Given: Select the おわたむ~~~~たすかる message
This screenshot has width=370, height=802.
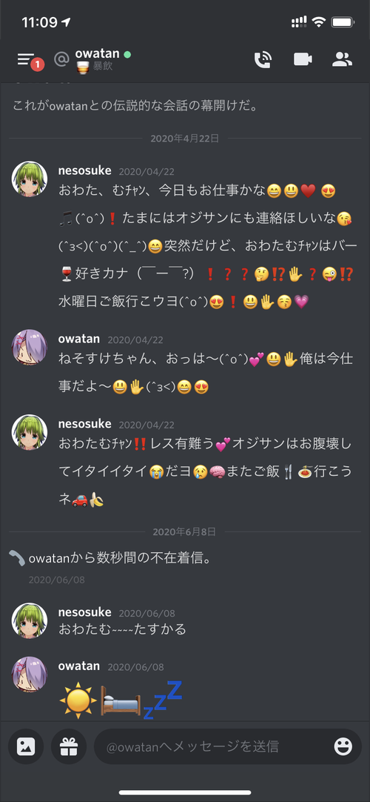Looking at the screenshot, I should pyautogui.click(x=122, y=629).
